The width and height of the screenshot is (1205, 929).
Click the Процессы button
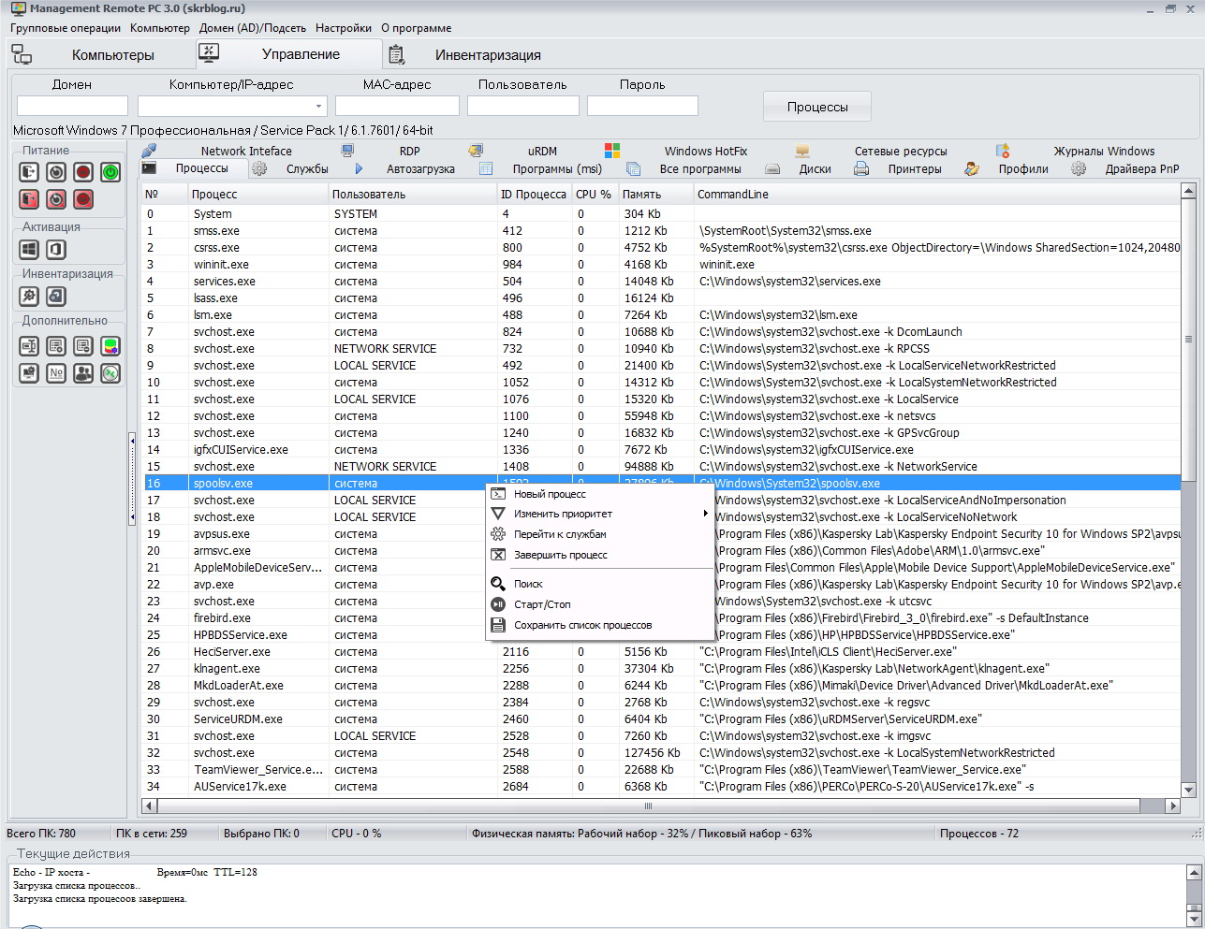pyautogui.click(x=817, y=107)
